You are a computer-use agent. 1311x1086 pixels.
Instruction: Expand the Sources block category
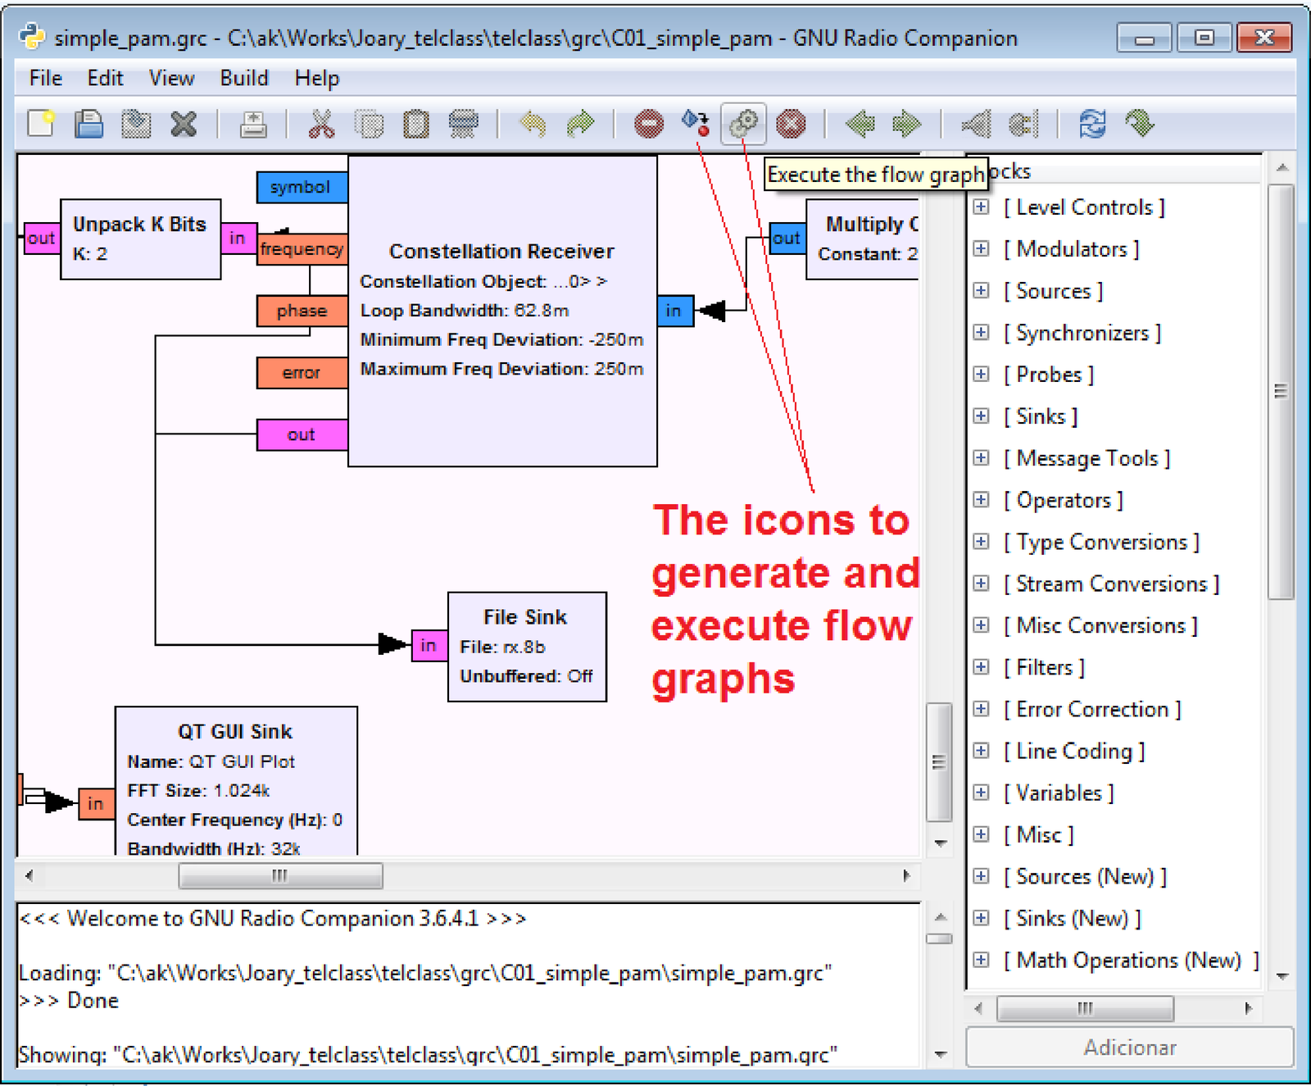point(981,290)
